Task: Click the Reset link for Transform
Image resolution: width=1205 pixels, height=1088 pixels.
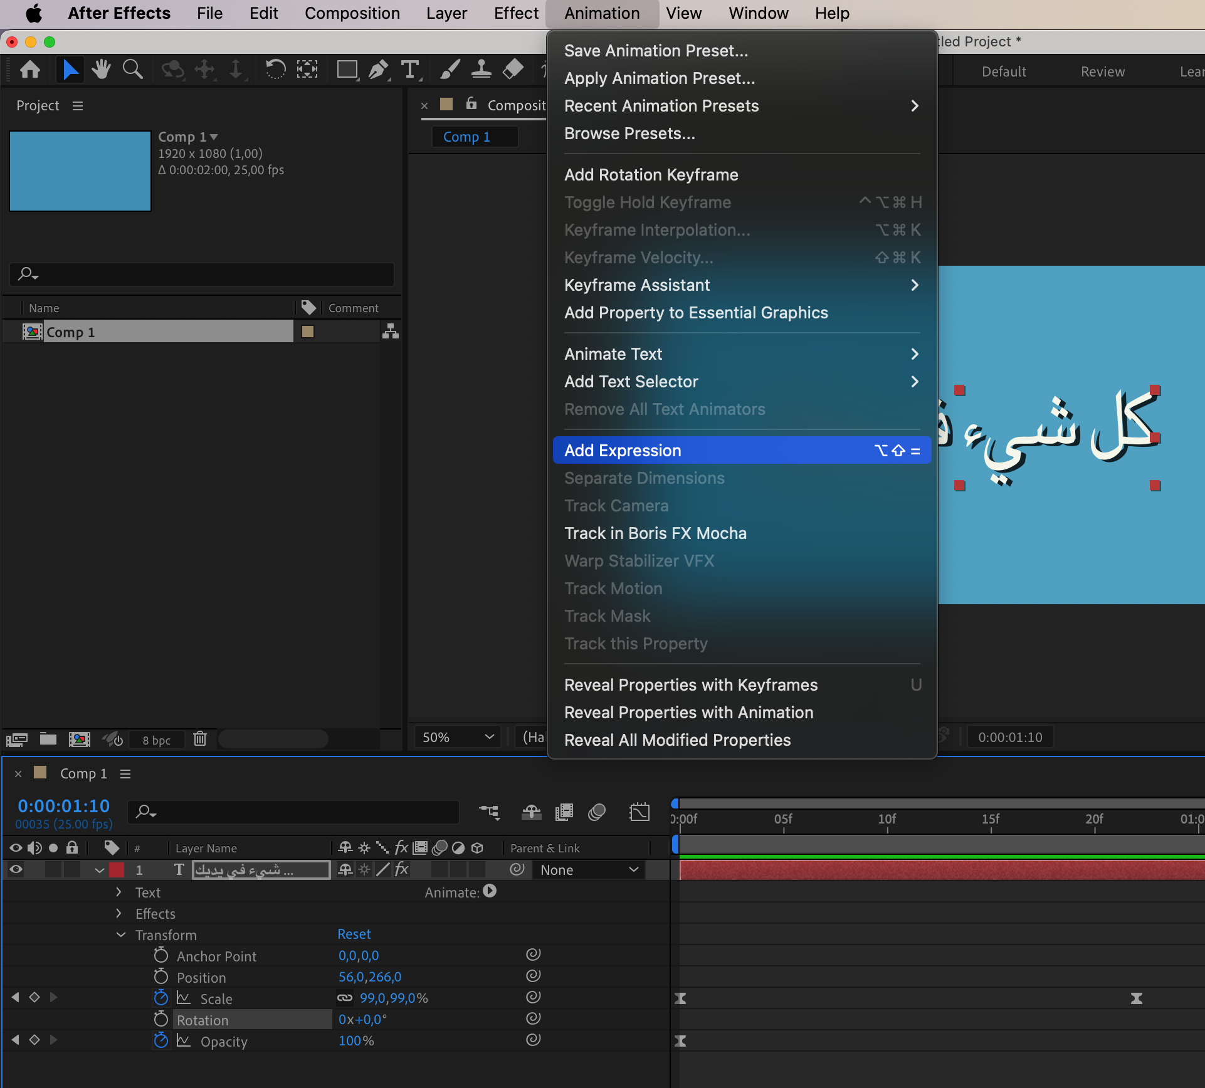Action: tap(354, 934)
